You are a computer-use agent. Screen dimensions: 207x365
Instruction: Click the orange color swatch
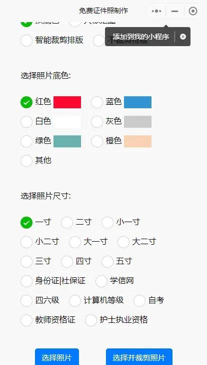137,141
